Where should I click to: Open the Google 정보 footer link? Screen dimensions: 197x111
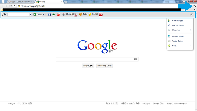pos(158,104)
